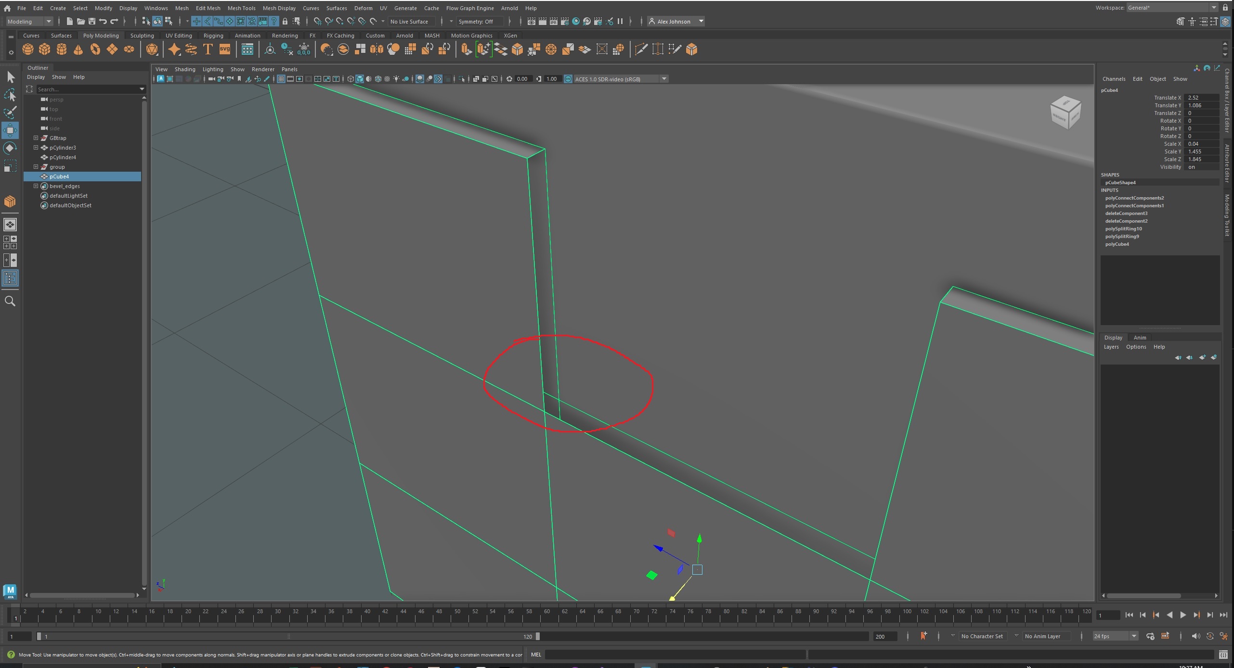Click the ViewCube in viewport

1065,112
